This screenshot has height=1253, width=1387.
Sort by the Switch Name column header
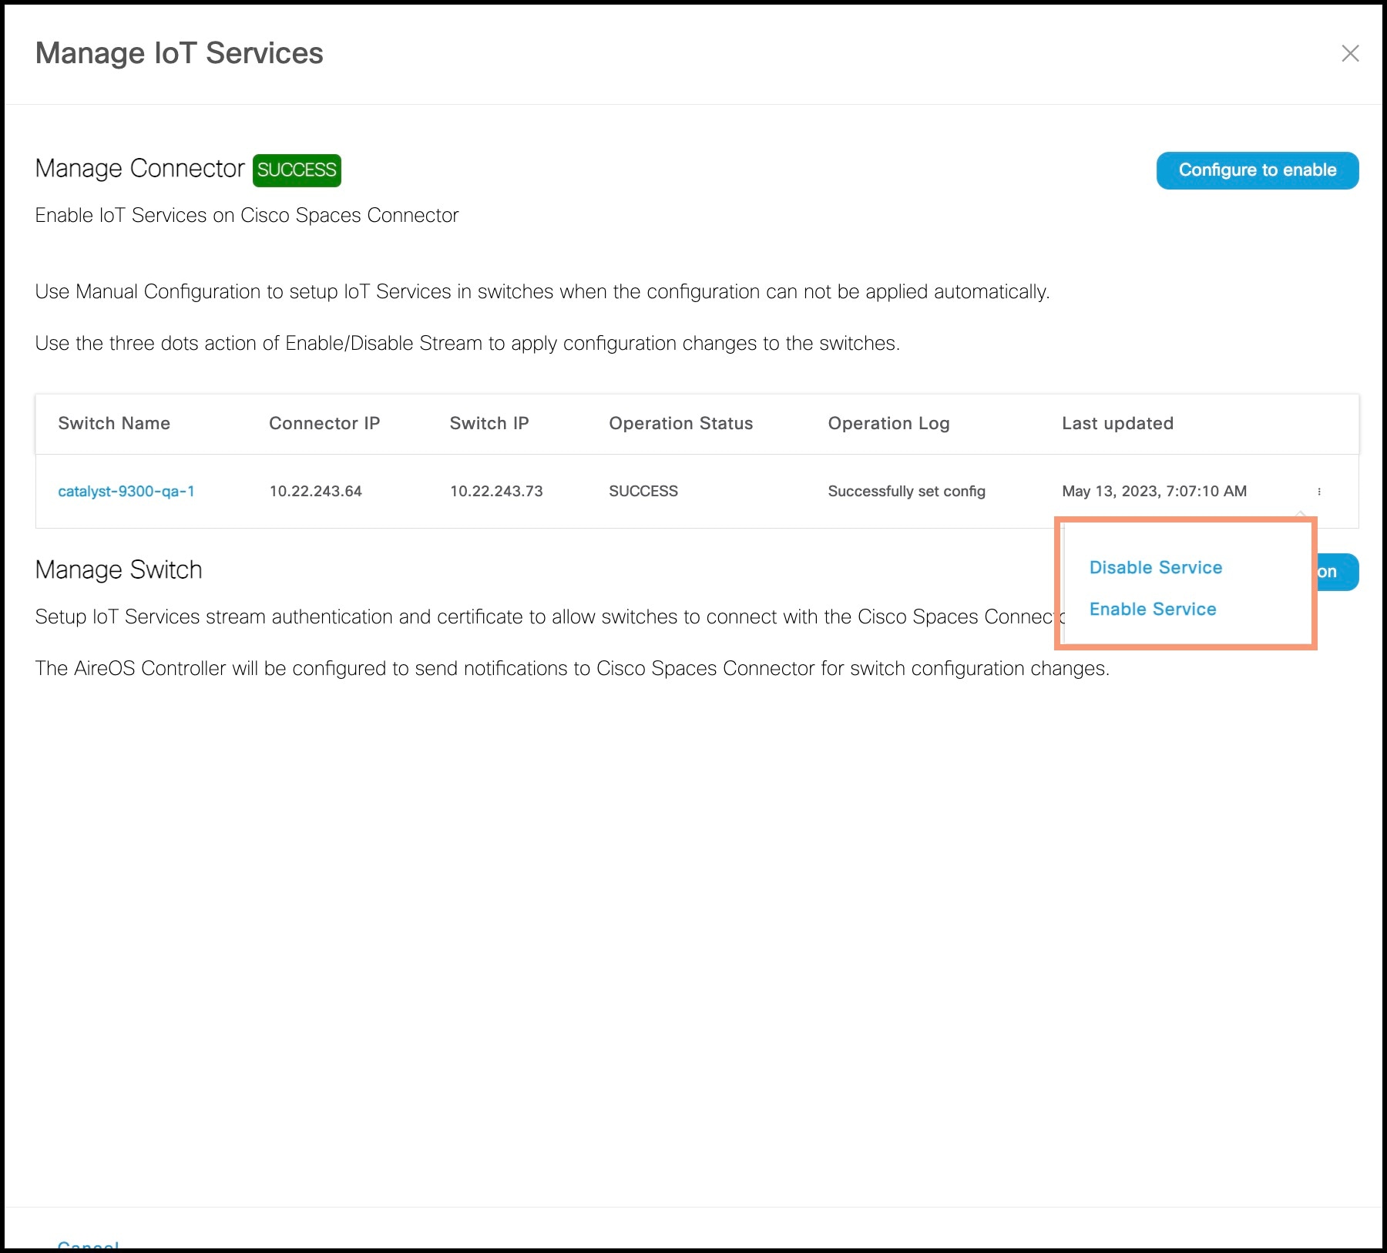point(114,423)
